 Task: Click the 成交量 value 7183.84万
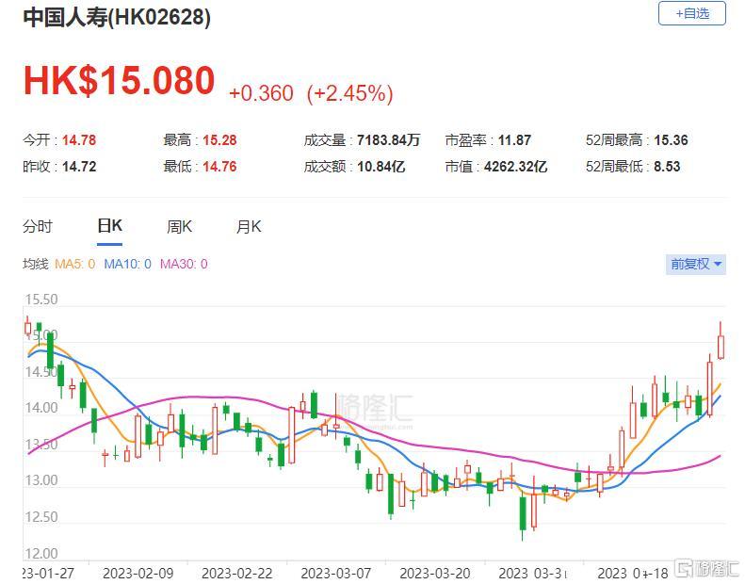pyautogui.click(x=388, y=140)
